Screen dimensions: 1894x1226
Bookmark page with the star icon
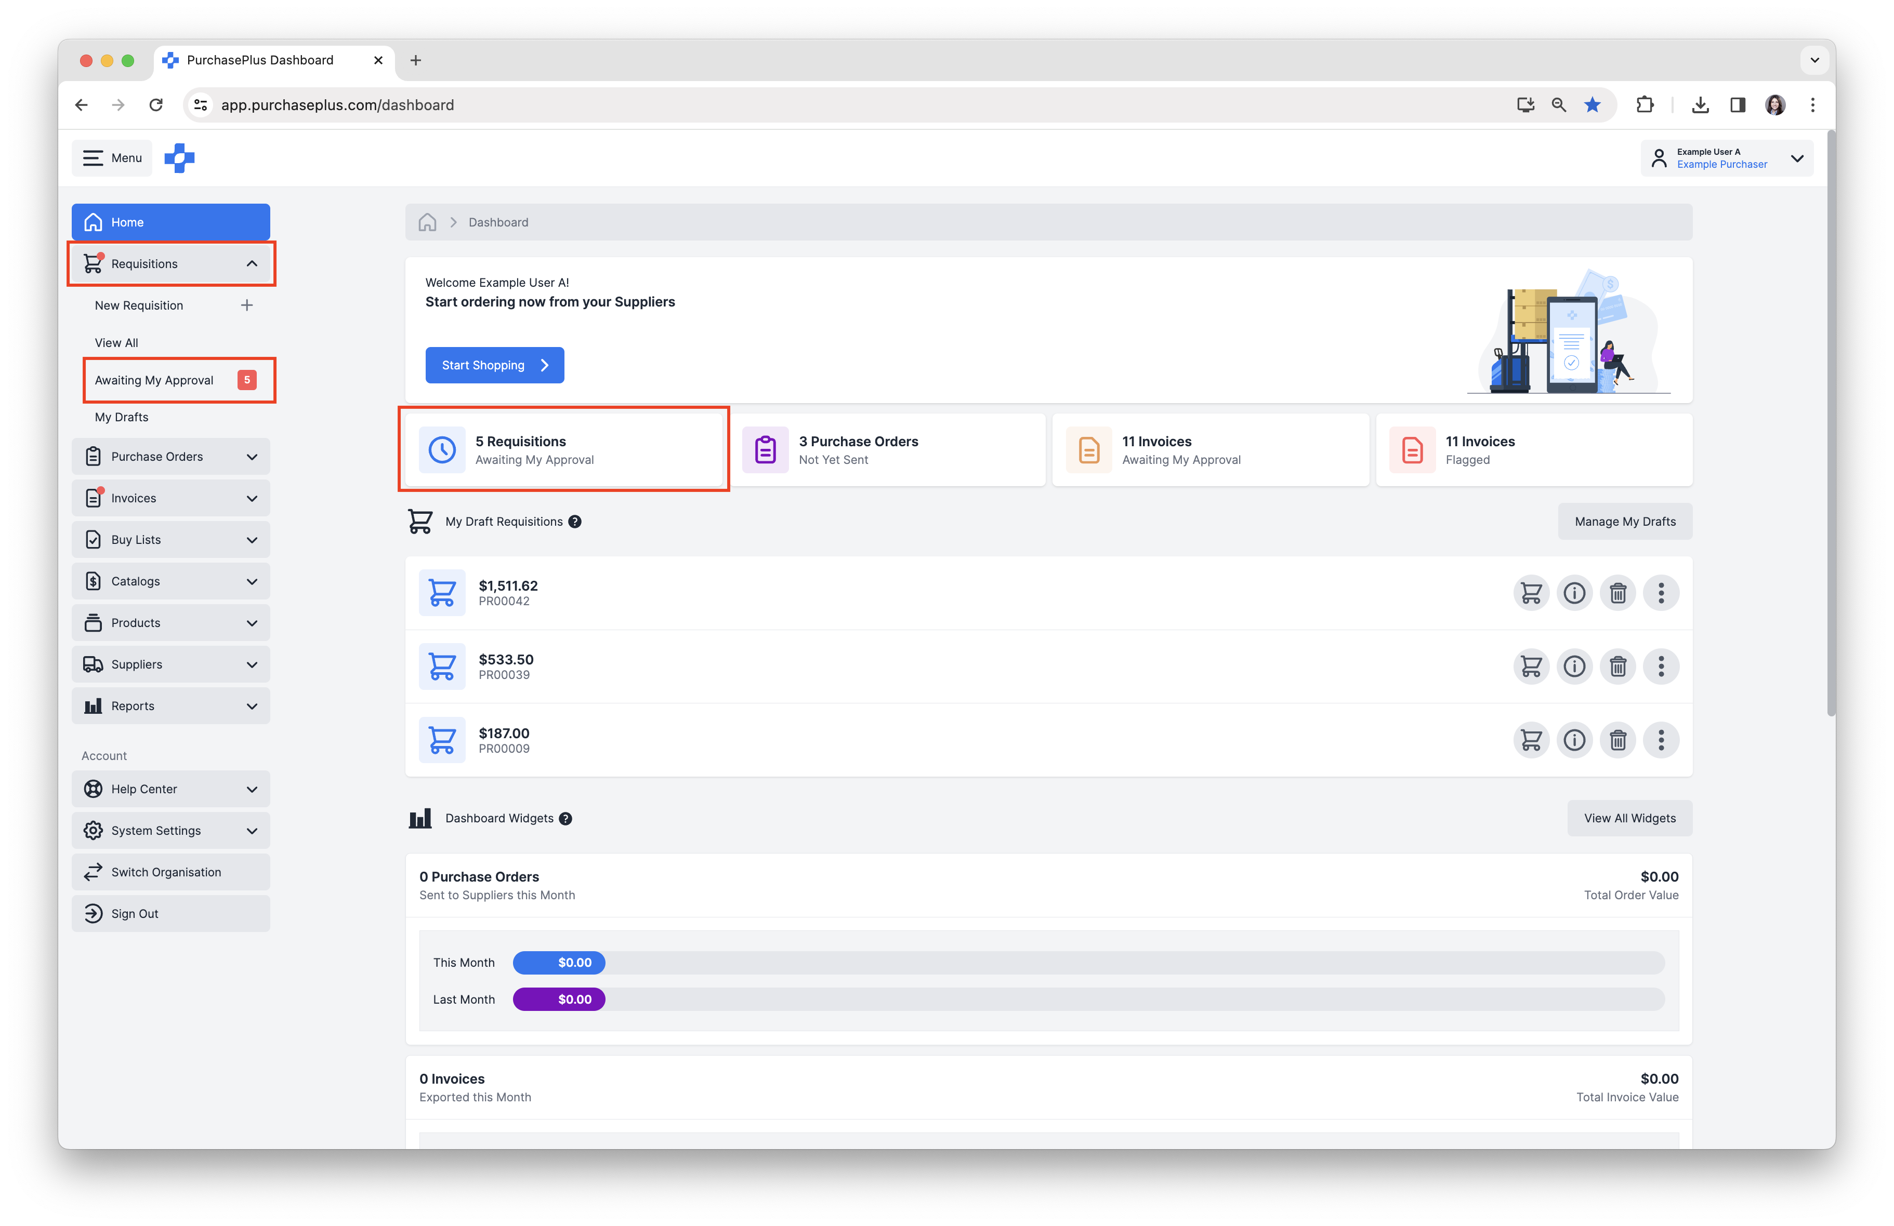coord(1592,105)
